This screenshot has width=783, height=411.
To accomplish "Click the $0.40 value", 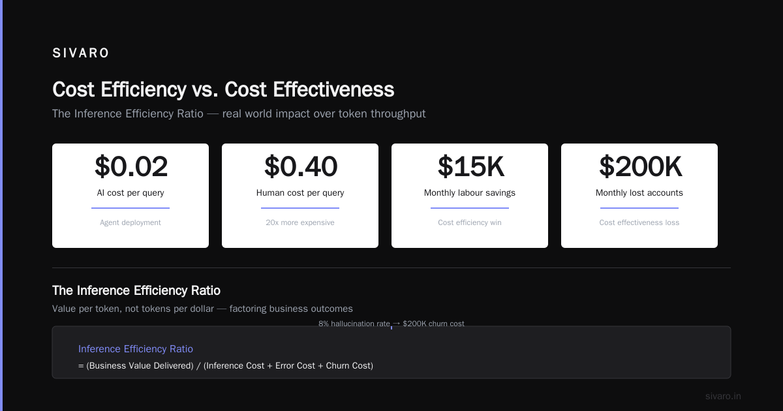I will point(300,166).
